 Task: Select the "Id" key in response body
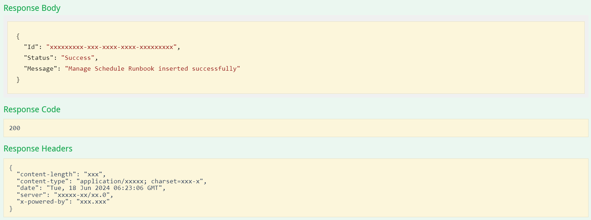pos(31,47)
